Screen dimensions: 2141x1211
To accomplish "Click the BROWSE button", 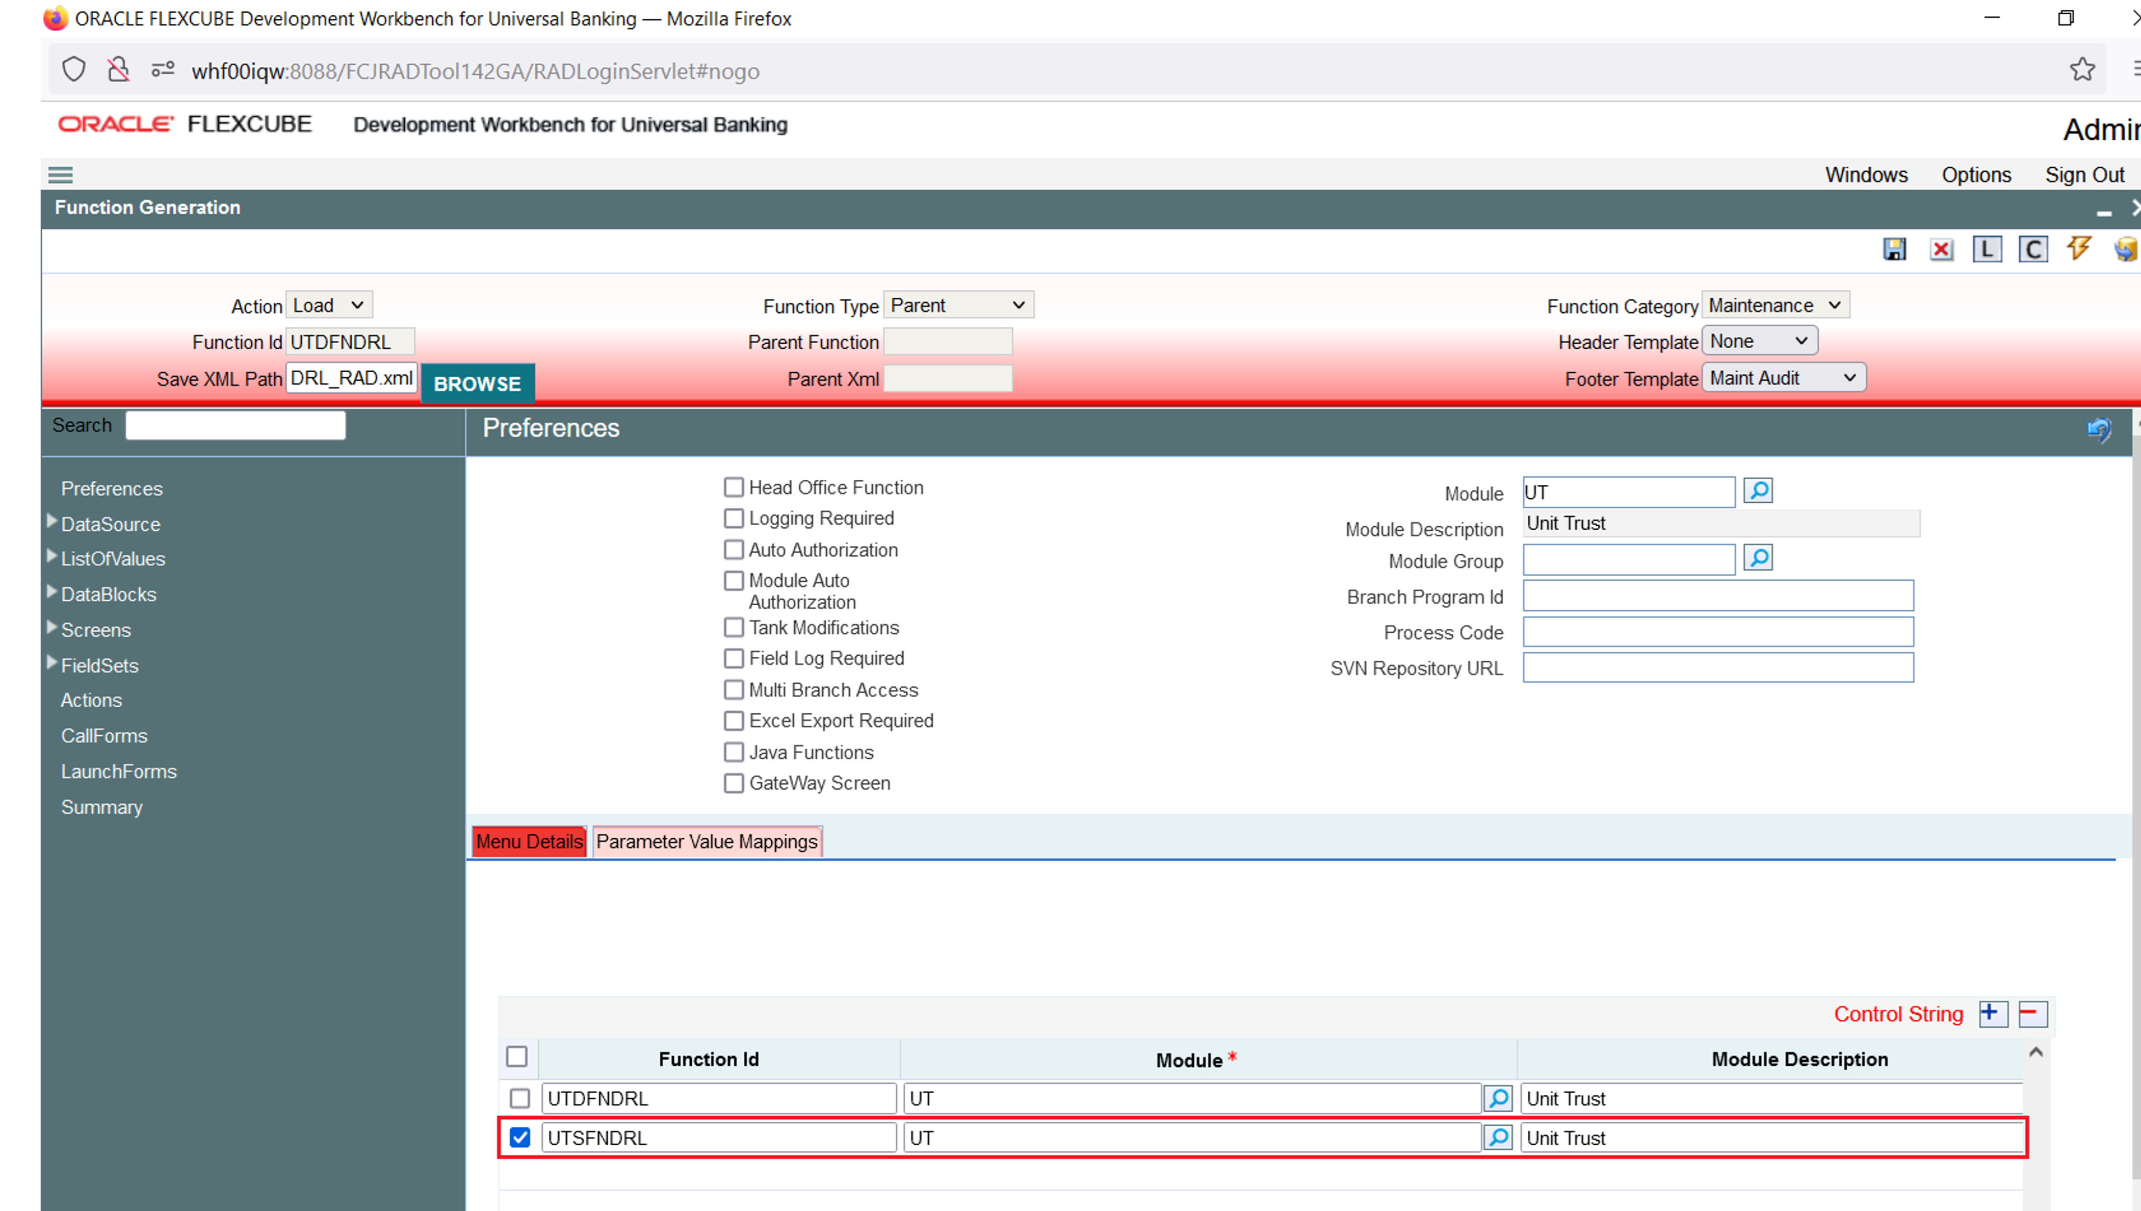I will 477,383.
